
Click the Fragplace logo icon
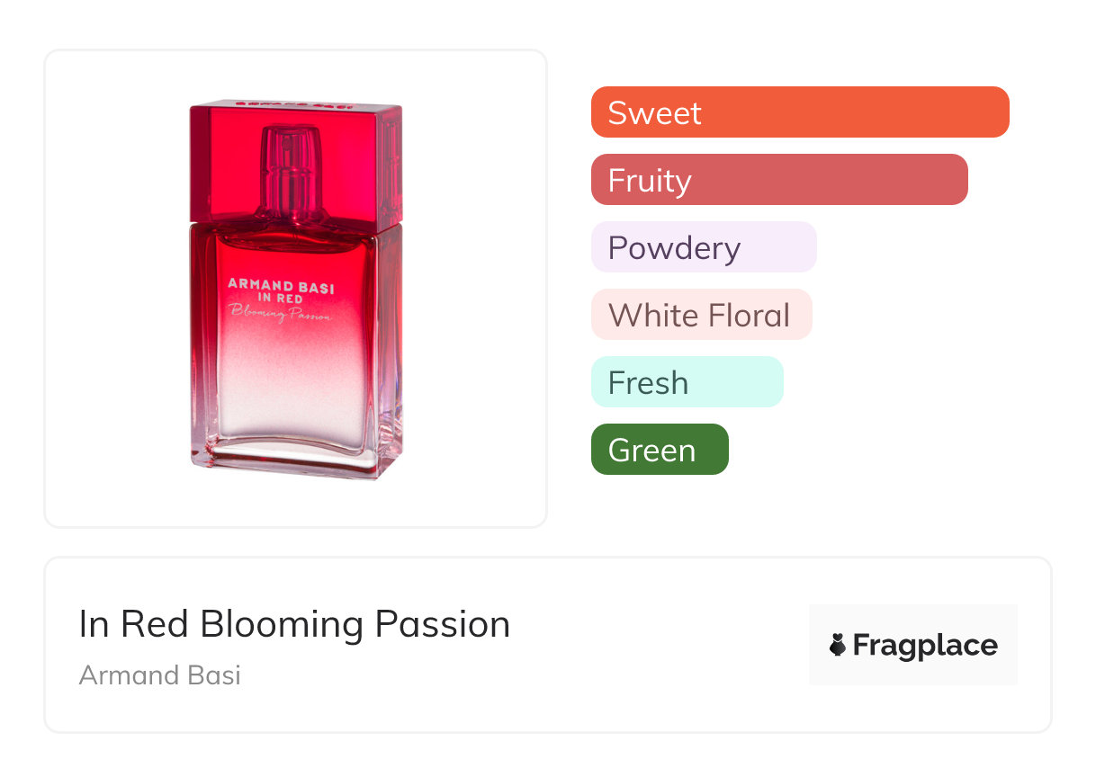838,645
